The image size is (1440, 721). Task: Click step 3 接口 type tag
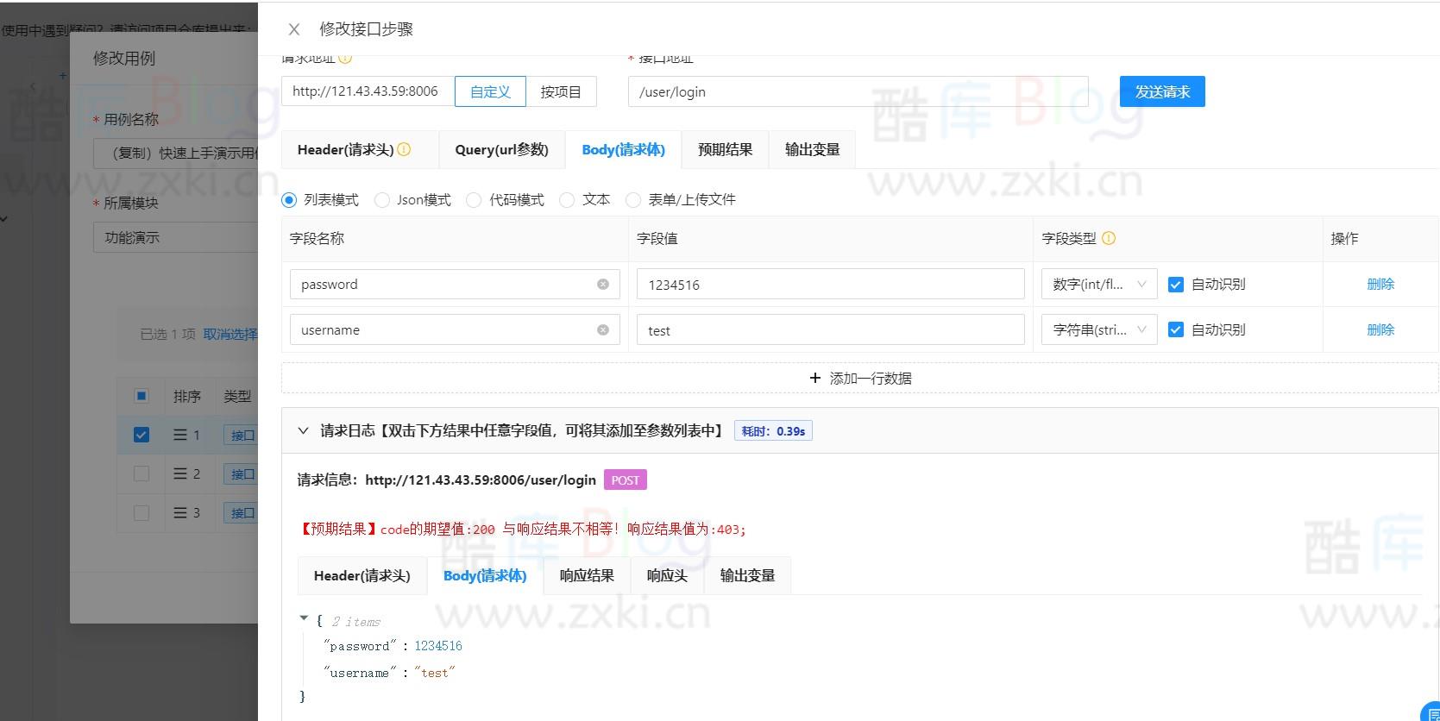coord(242,513)
